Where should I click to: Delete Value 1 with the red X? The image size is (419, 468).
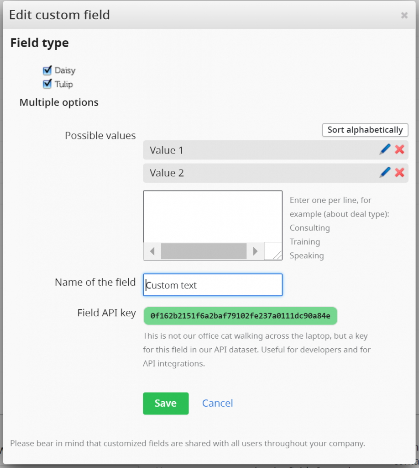[x=399, y=149]
